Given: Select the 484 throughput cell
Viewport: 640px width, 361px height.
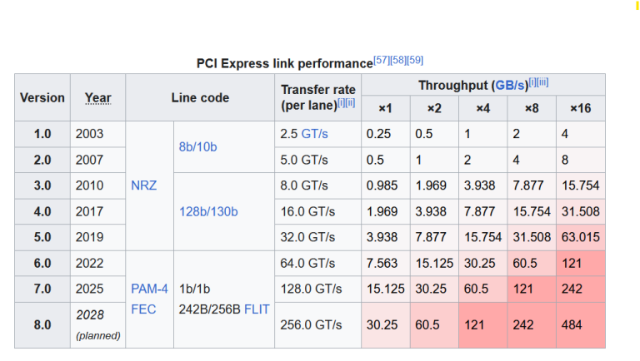Looking at the screenshot, I should [581, 325].
